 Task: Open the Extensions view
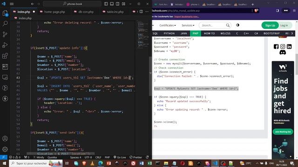pos(5,56)
